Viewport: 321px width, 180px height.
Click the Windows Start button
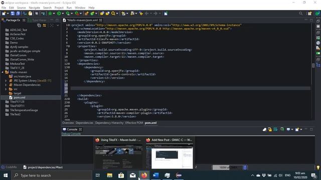point(6,175)
